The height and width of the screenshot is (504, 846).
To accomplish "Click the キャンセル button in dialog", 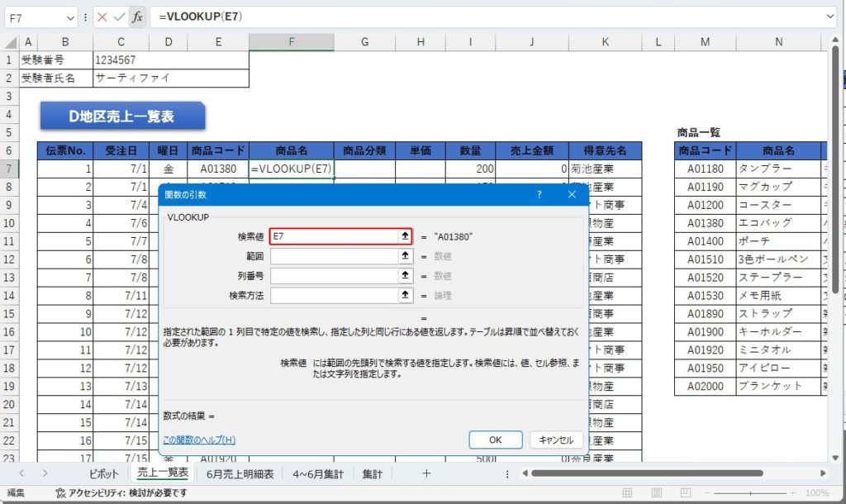I will click(556, 440).
